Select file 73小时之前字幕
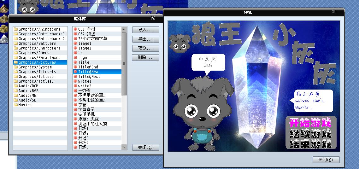Screen dimensions: 359x169 click(97, 39)
